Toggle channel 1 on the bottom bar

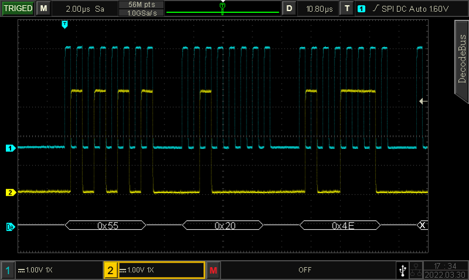(x=8, y=270)
